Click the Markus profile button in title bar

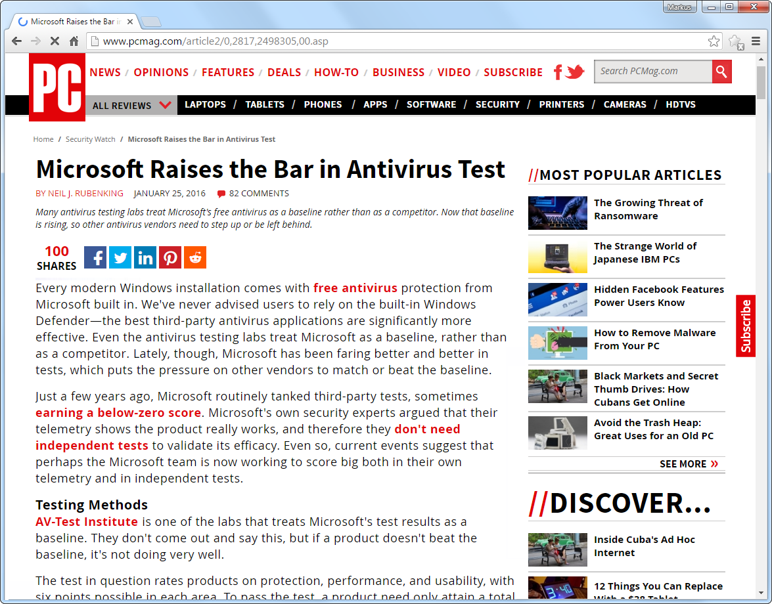point(679,7)
